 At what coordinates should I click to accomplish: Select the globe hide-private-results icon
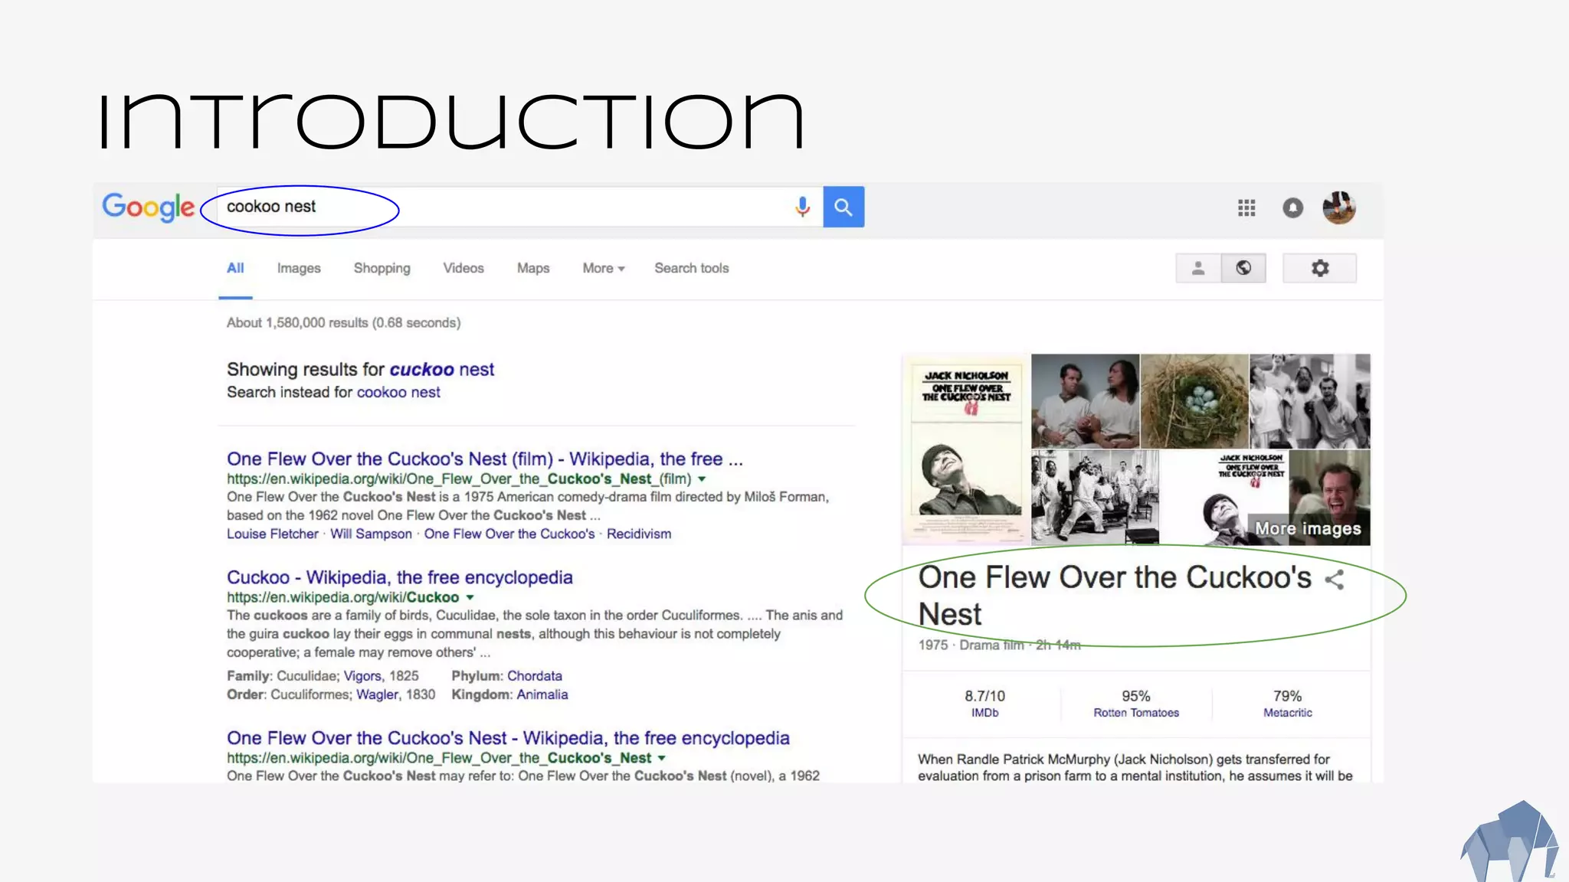click(1243, 268)
